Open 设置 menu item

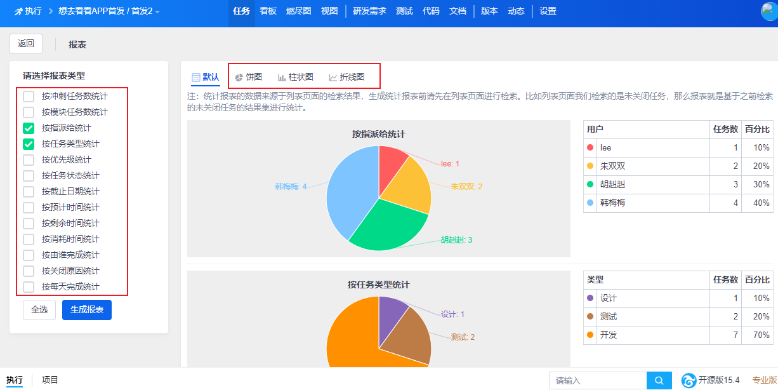[x=548, y=11]
